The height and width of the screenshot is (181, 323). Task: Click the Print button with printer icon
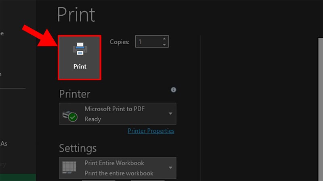(80, 57)
